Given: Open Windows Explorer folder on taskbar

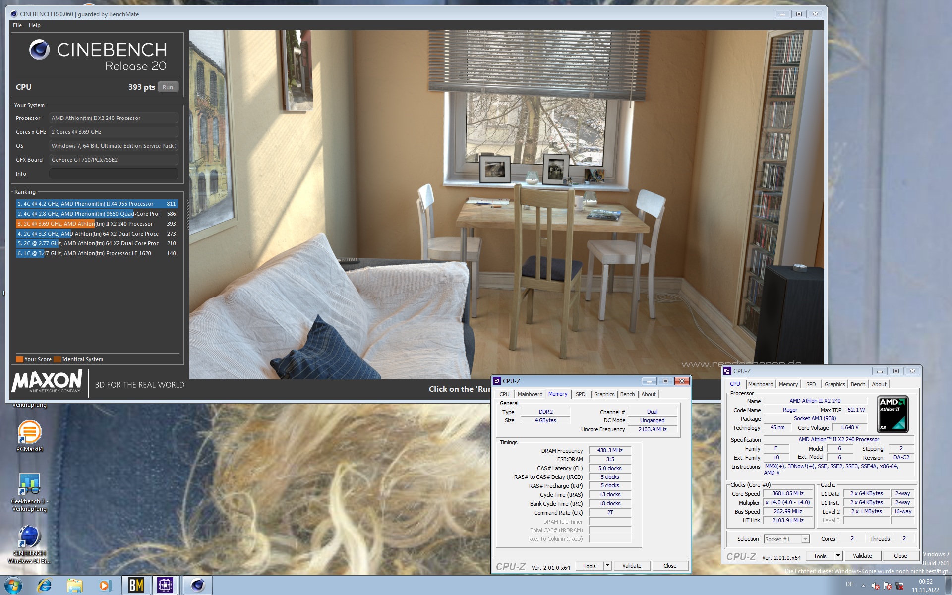Looking at the screenshot, I should (x=74, y=585).
